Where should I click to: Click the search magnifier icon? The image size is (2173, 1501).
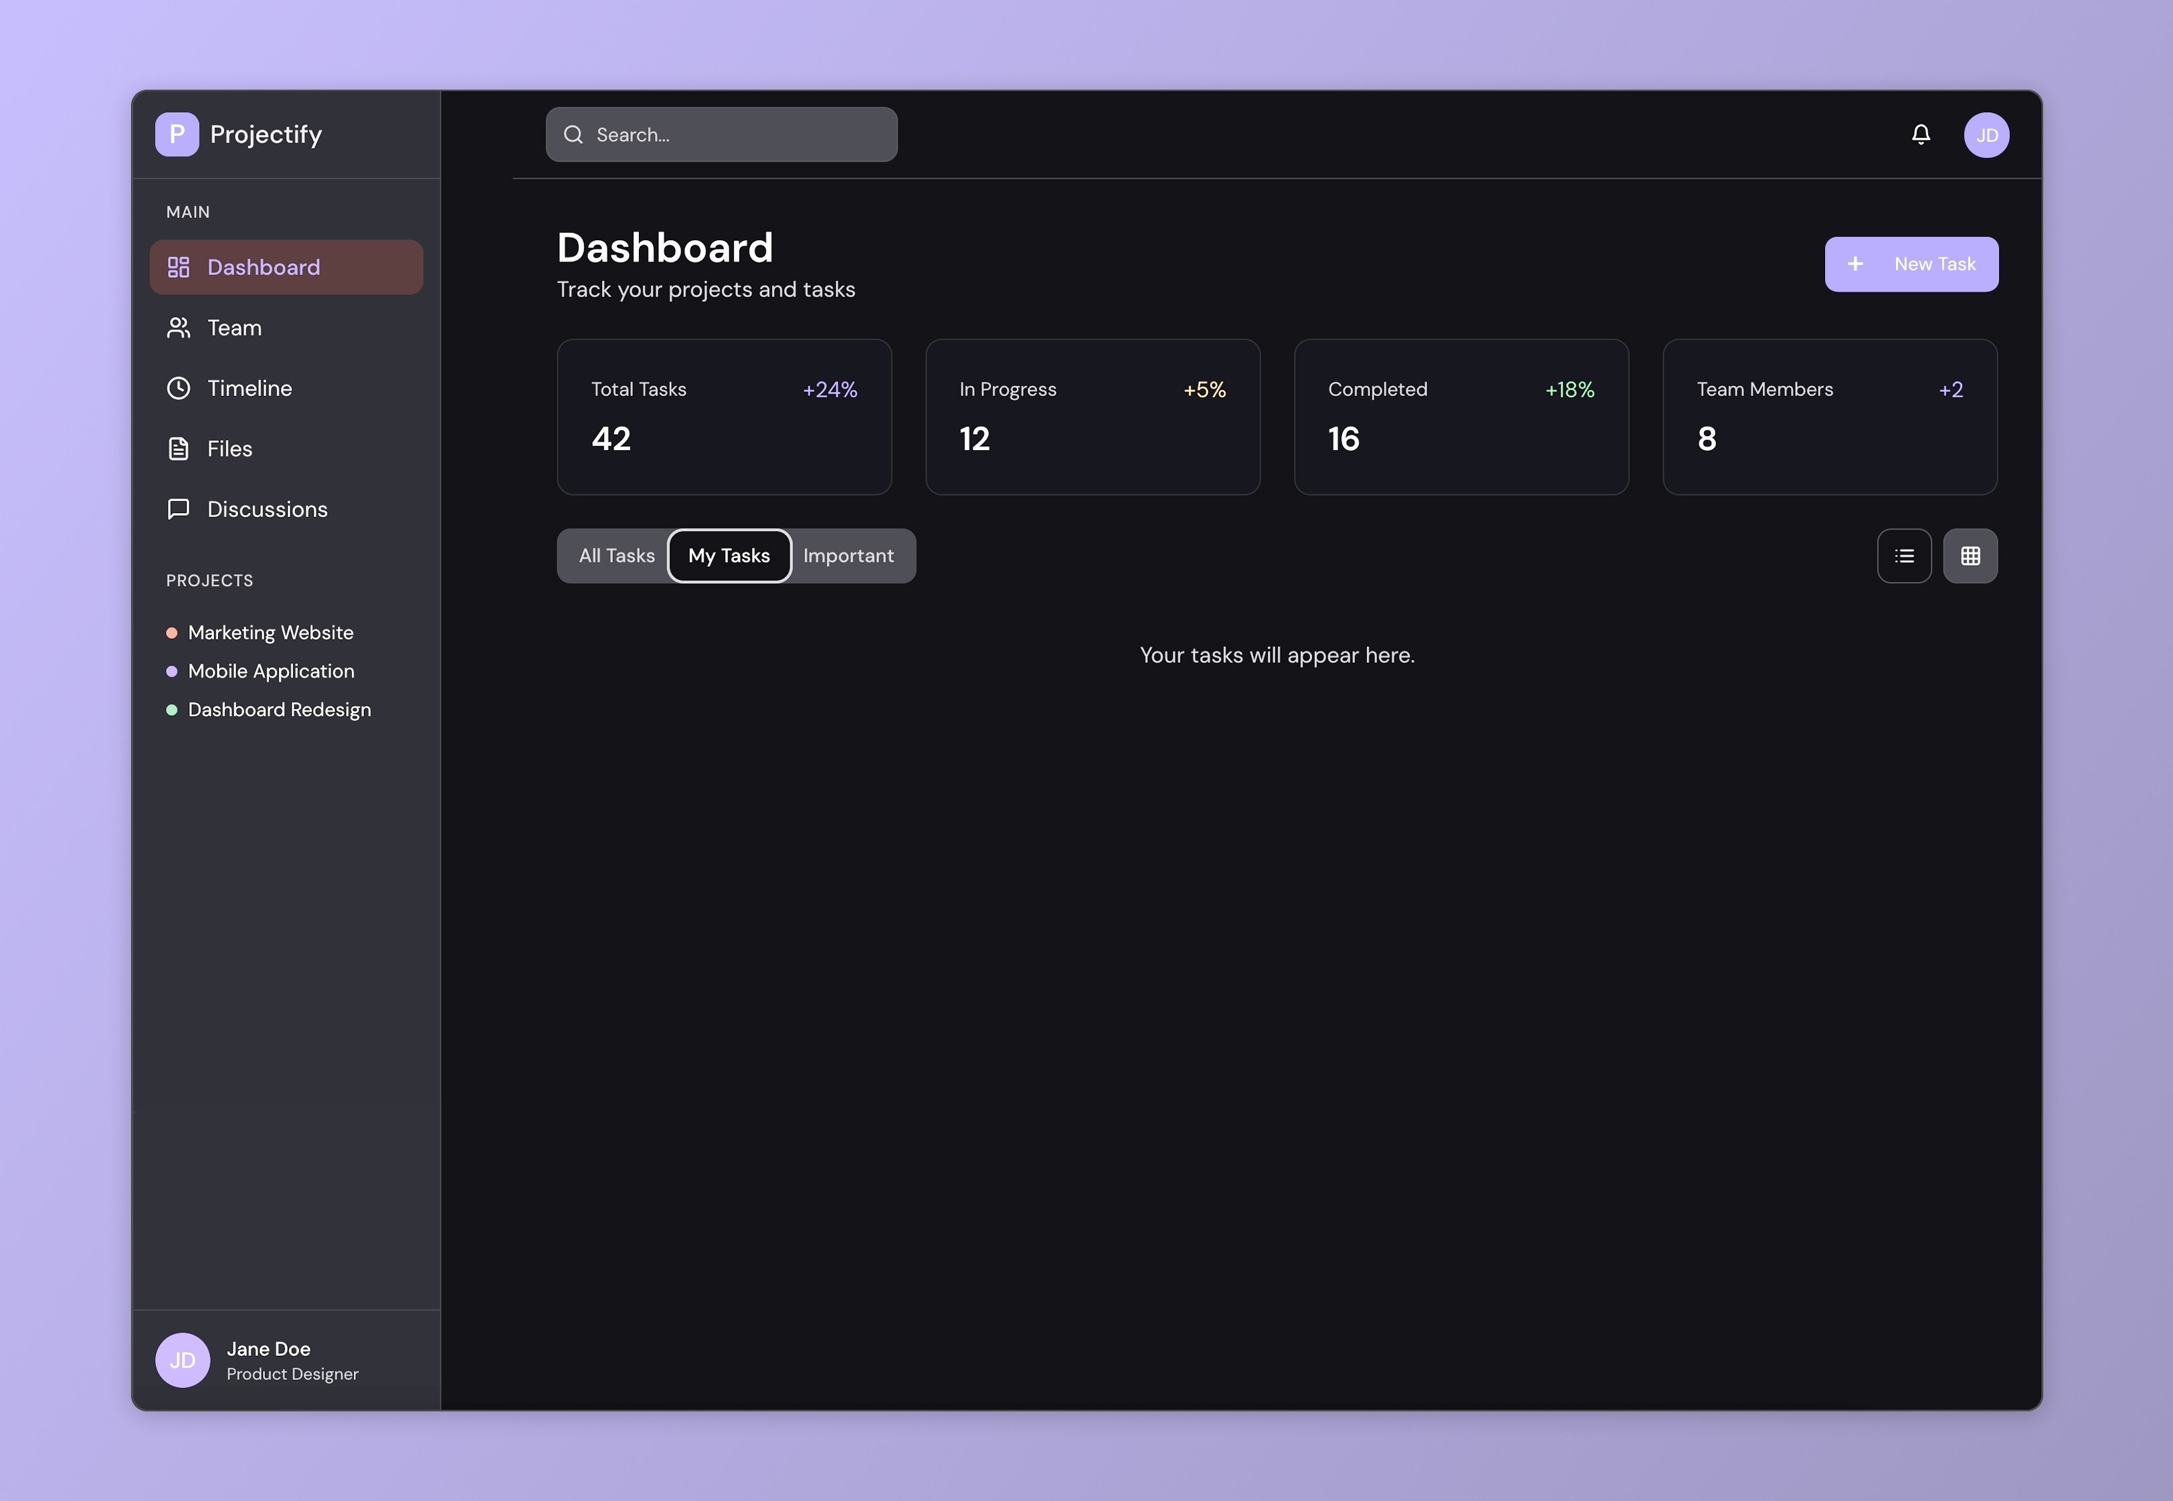pos(573,134)
